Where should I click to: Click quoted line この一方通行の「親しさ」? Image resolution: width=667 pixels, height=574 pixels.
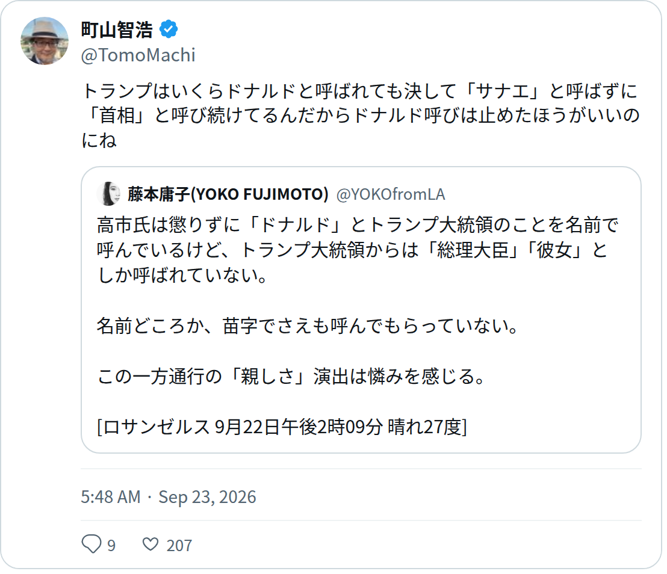click(291, 376)
